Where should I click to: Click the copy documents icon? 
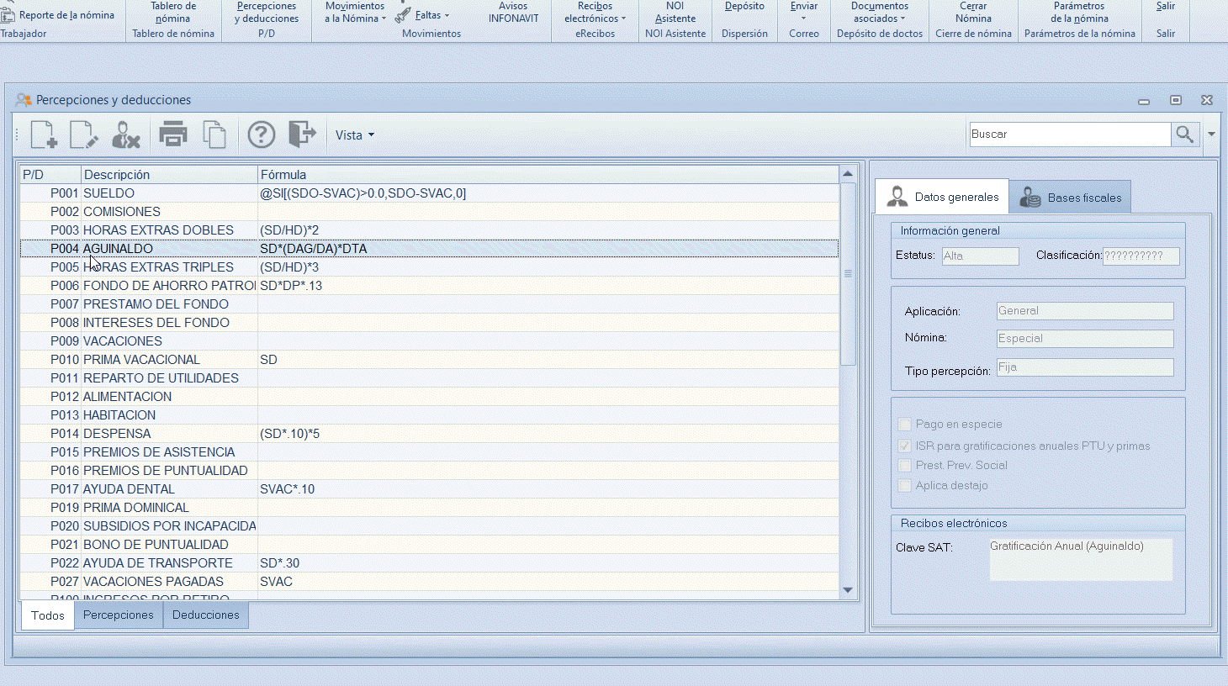click(214, 135)
